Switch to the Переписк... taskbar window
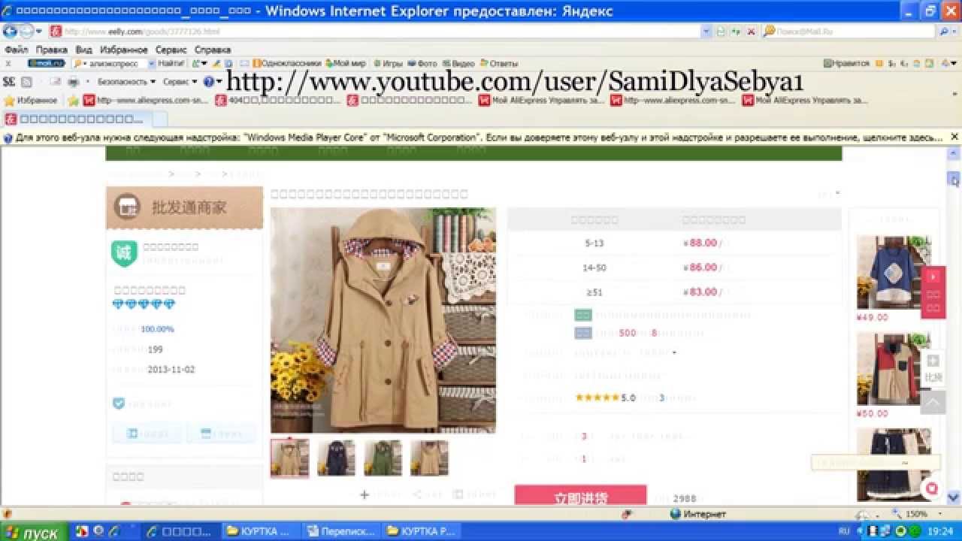The height and width of the screenshot is (541, 962). click(341, 531)
